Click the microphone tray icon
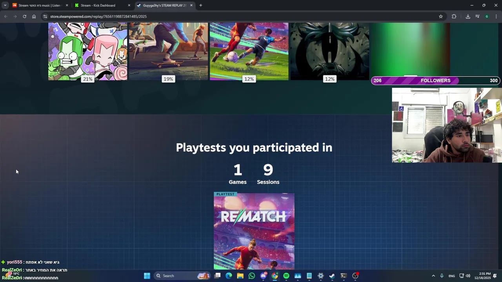Image resolution: width=502 pixels, height=282 pixels. [442, 276]
